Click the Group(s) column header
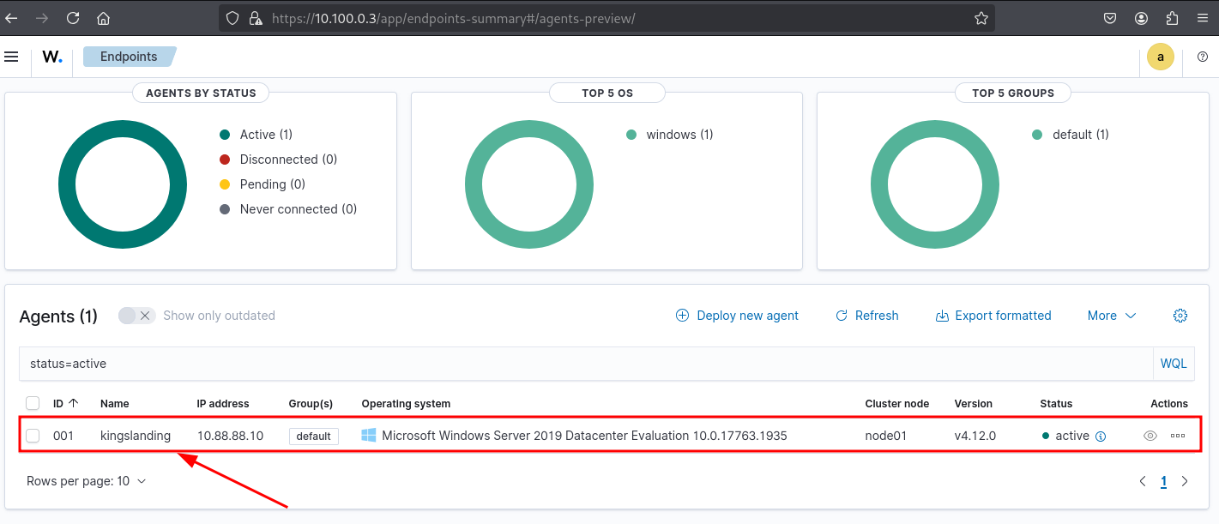Screen dimensions: 1219x524 pyautogui.click(x=311, y=403)
